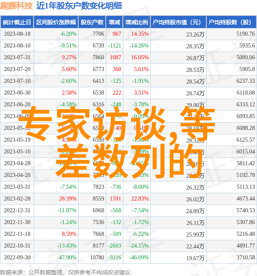257x276 pixels.
Task: Click shareholder count 10780
Action: 97,258
